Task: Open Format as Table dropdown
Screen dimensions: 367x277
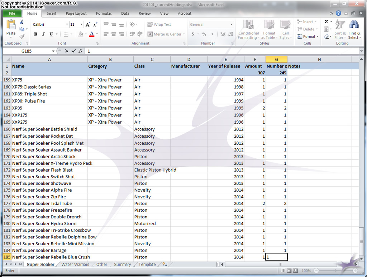Action: [x=269, y=30]
